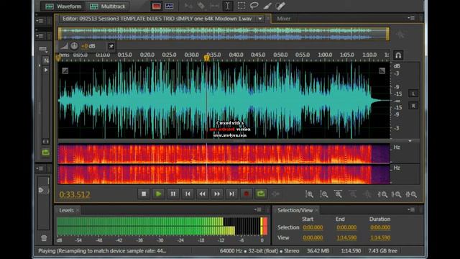Zoom in amplitude
The width and height of the screenshot is (460, 259).
309,194
